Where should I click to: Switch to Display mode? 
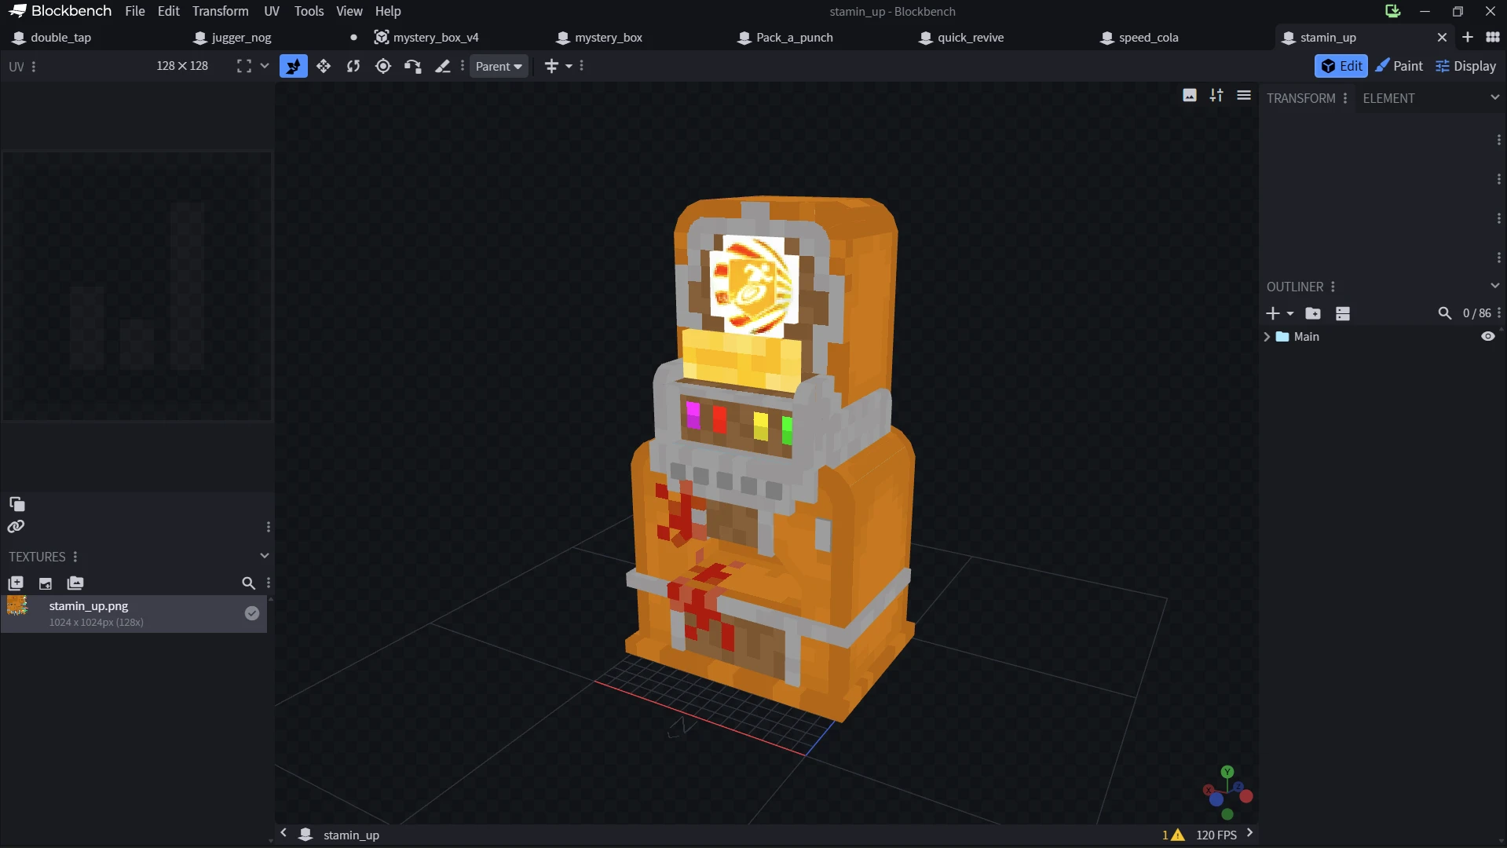[x=1465, y=67]
